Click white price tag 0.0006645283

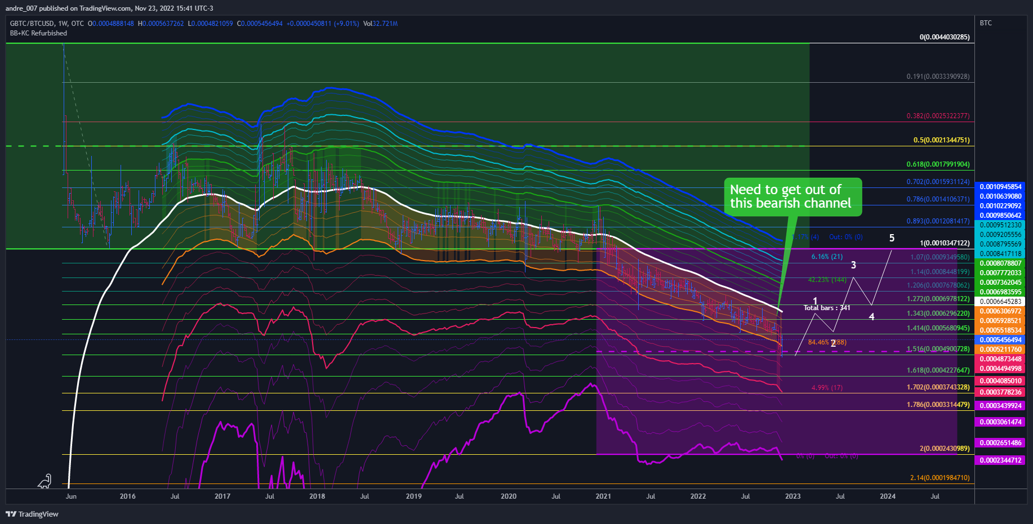click(1000, 302)
